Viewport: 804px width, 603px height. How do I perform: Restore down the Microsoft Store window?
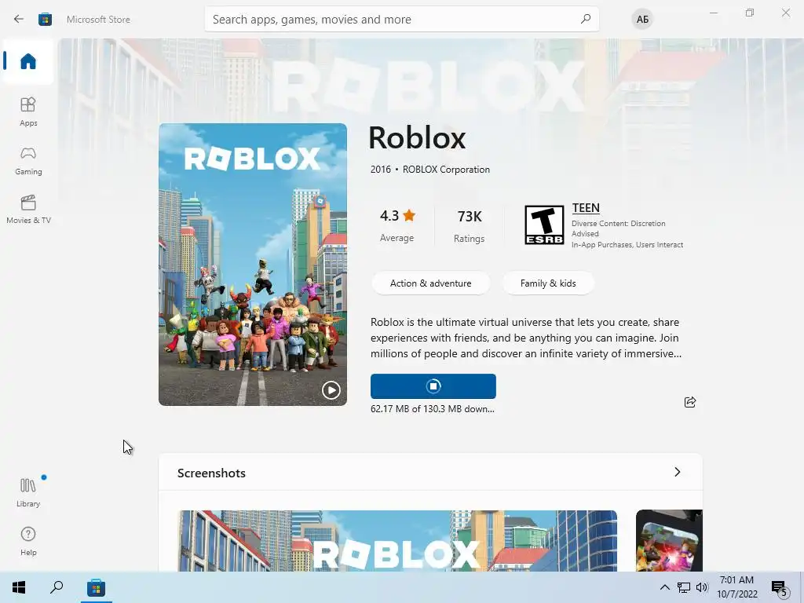[x=750, y=13]
